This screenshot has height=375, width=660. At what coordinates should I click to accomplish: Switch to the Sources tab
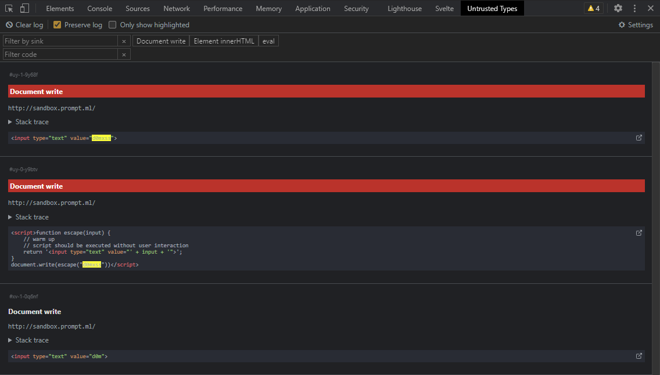[x=138, y=8]
